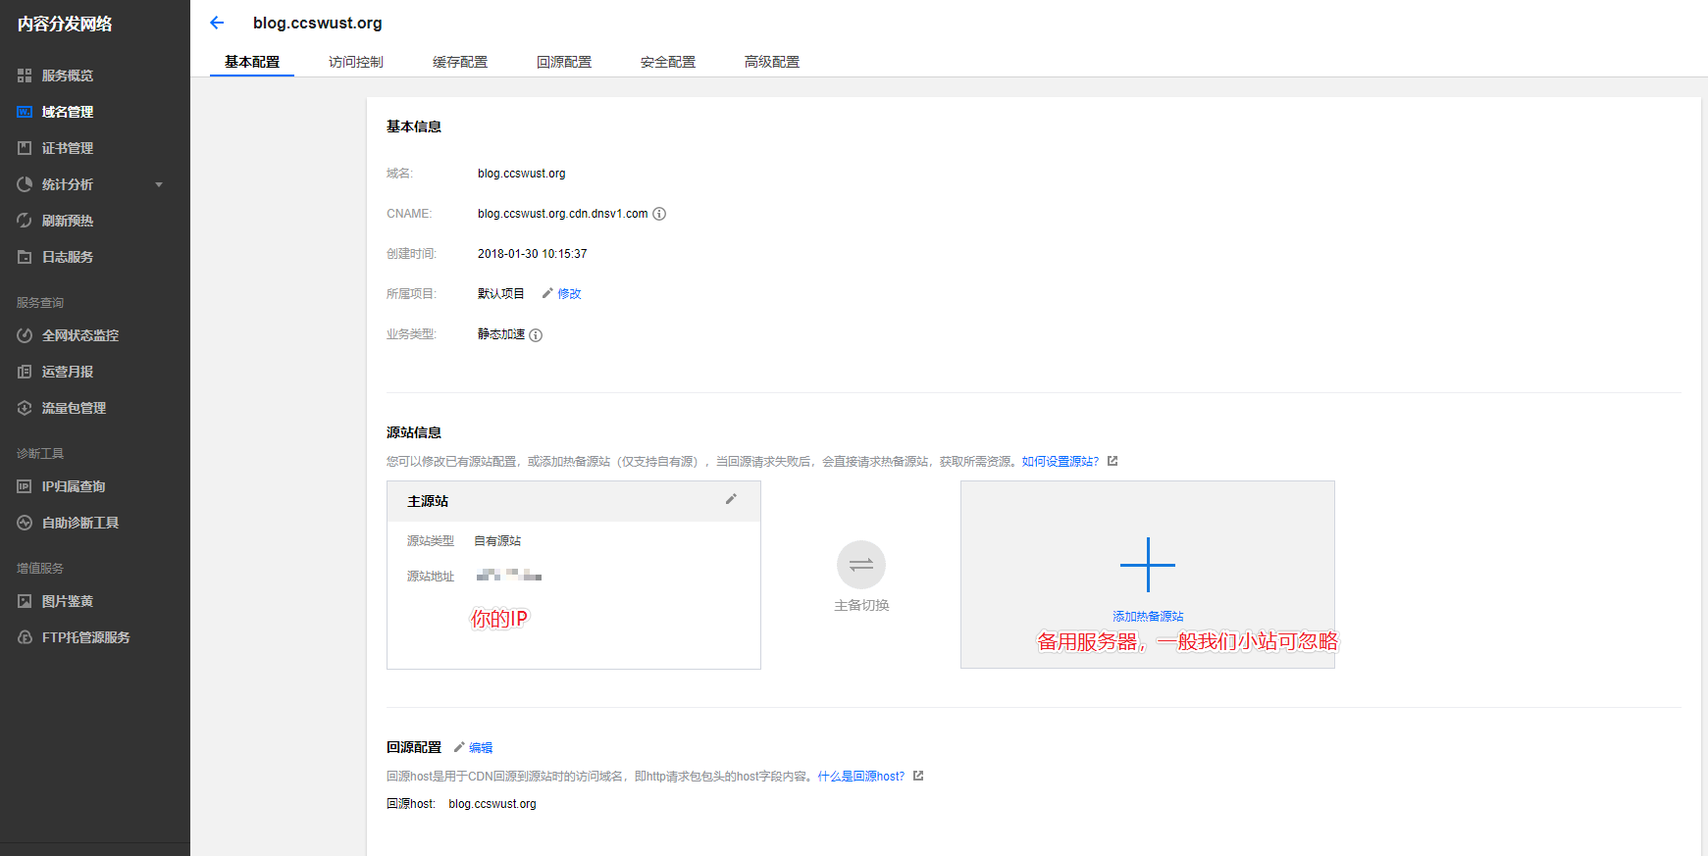1708x856 pixels.
Task: Click the 流量包管理 icon
Action: 25,408
